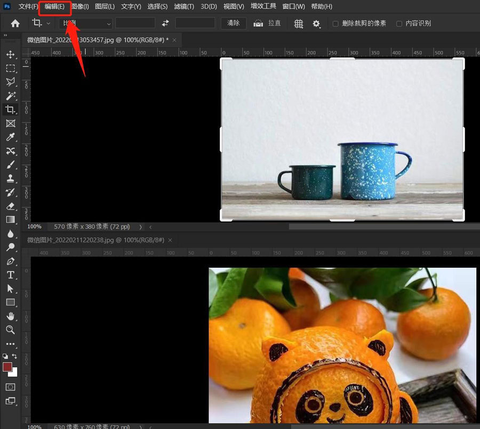Open the white background color swatch
The width and height of the screenshot is (480, 429).
click(x=14, y=374)
